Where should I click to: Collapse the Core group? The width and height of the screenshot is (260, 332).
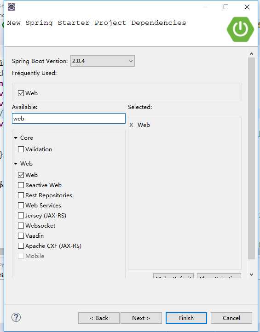pyautogui.click(x=16, y=138)
